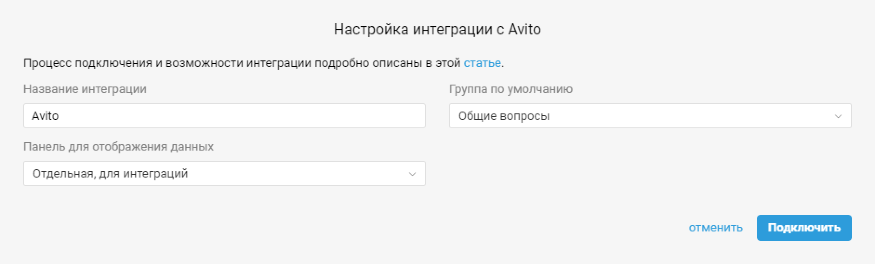The image size is (875, 264).
Task: Select the «Отдельная, для интеграций» value text
Action: pyautogui.click(x=110, y=174)
